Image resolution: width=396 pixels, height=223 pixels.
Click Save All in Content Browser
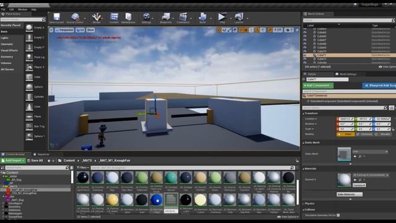click(x=35, y=161)
